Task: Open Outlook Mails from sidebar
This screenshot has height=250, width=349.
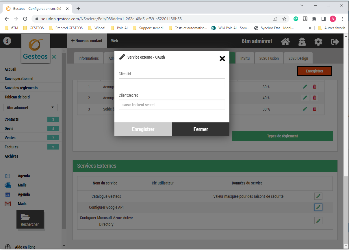Action: point(22,185)
